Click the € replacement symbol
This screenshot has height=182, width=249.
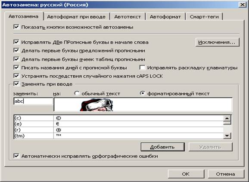coord(57,124)
